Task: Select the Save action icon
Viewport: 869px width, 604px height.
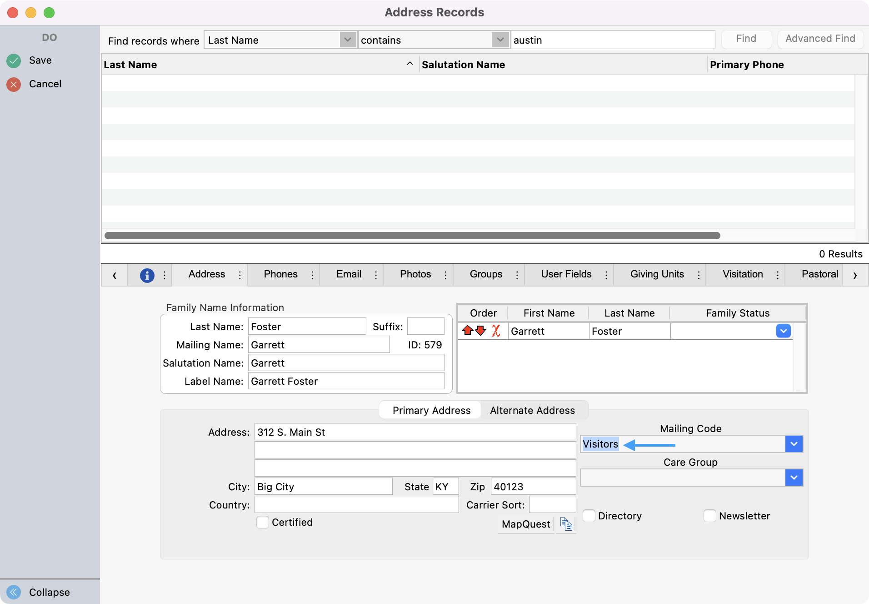Action: [x=13, y=60]
